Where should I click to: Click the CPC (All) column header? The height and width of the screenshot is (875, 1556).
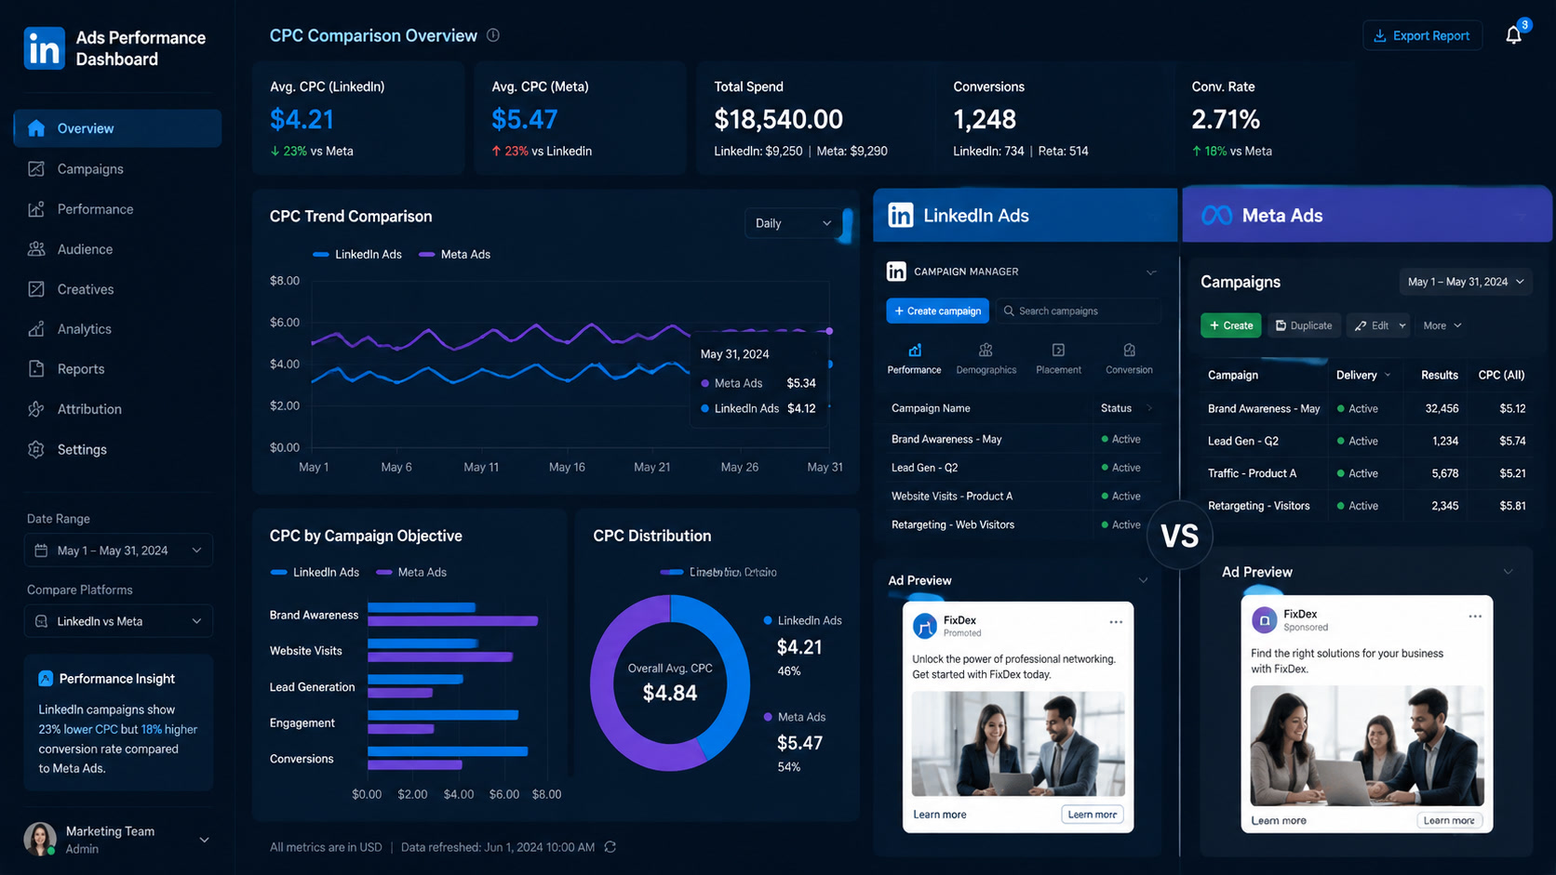(x=1501, y=375)
